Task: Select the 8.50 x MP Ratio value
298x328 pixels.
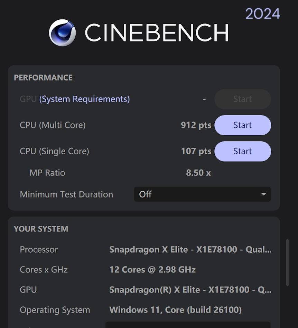Action: [x=198, y=173]
